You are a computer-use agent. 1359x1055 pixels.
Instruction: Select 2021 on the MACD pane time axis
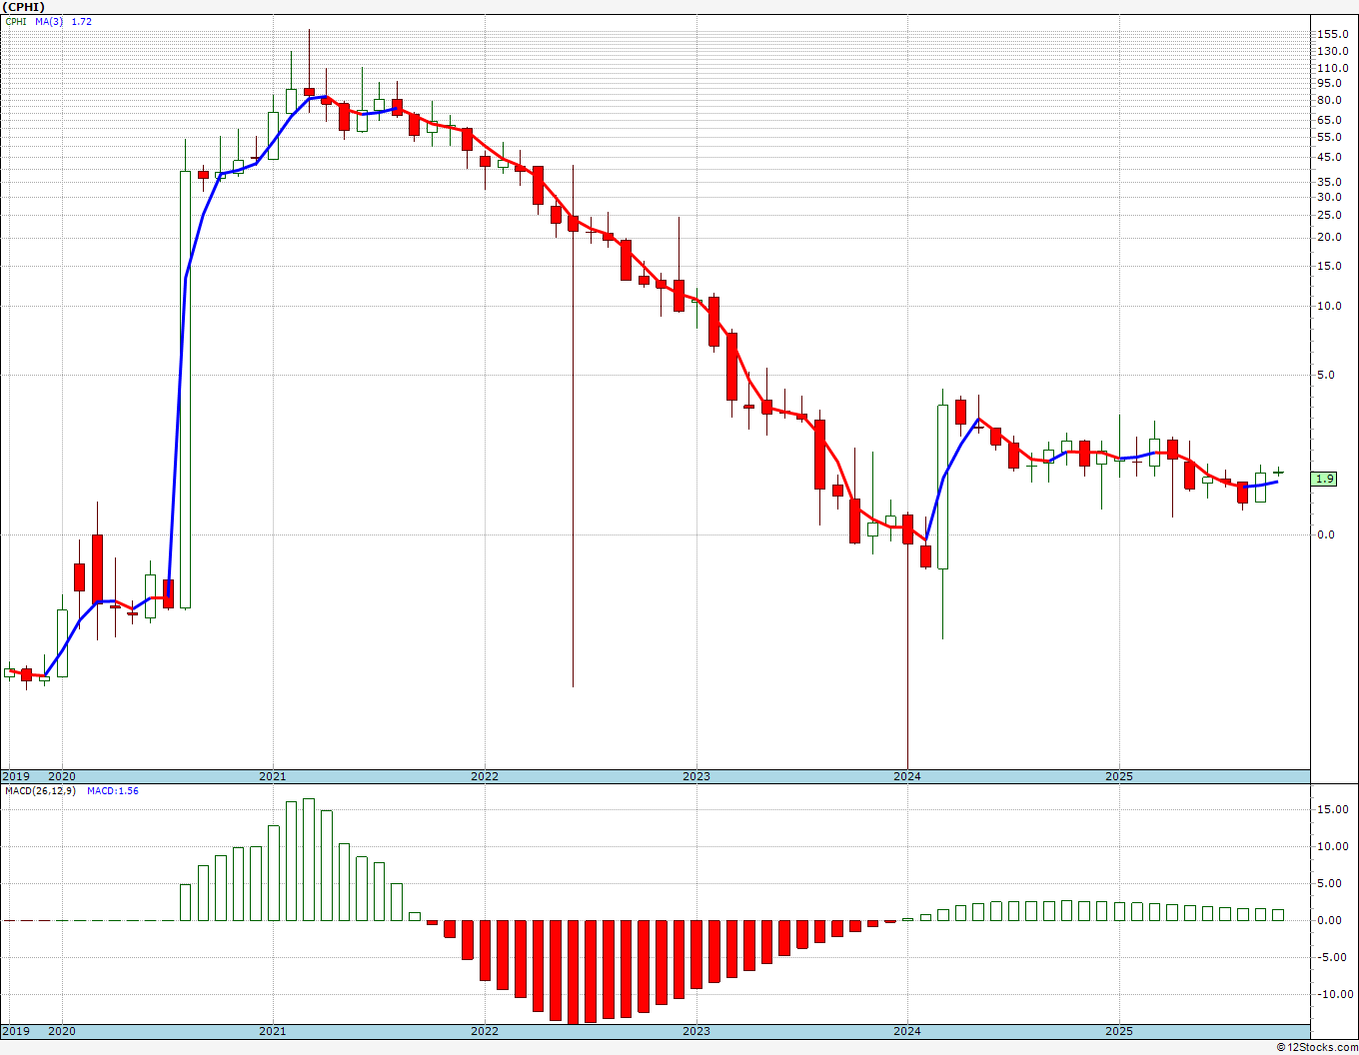(x=273, y=1031)
